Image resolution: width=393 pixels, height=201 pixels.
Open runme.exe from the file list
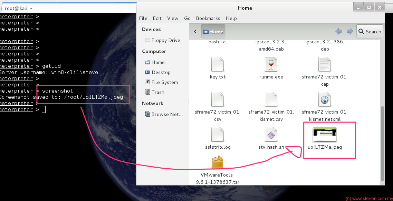click(x=271, y=68)
